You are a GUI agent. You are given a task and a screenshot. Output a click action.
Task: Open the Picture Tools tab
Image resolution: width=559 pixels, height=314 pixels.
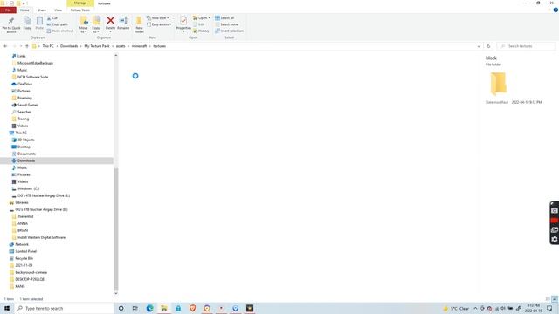(x=80, y=10)
